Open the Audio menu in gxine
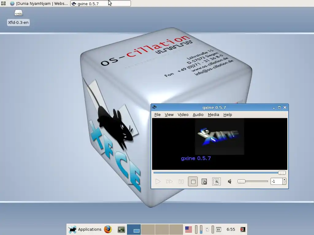314x235 pixels. 198,115
